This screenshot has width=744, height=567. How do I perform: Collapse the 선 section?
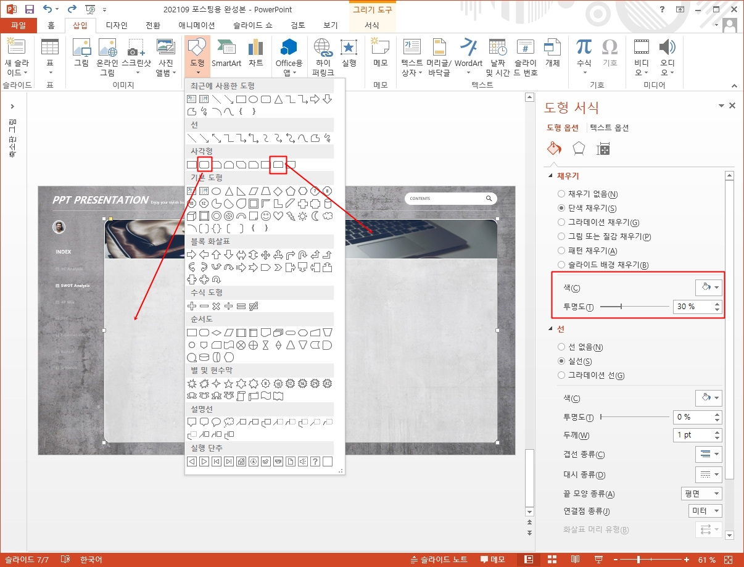[x=551, y=329]
